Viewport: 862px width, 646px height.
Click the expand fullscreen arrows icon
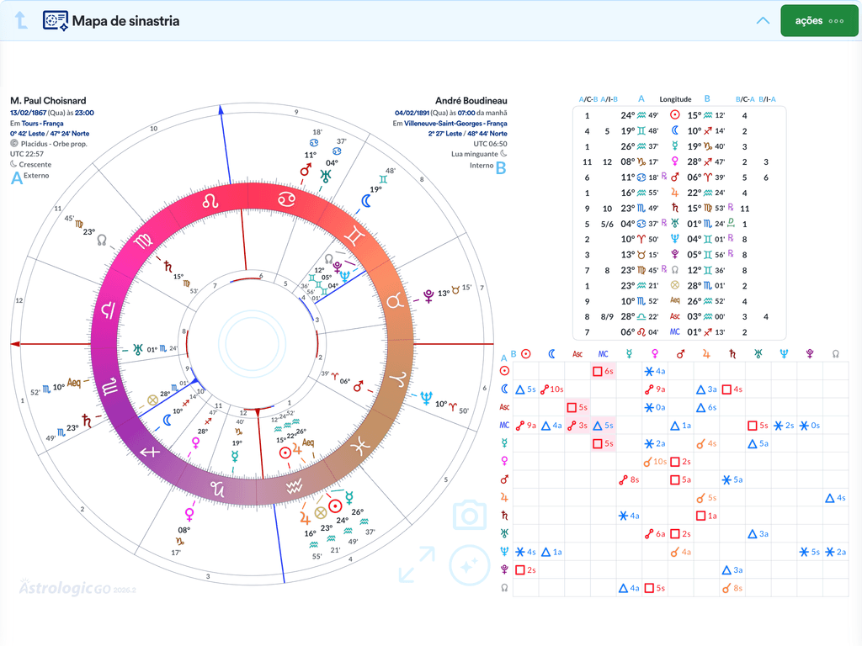[417, 564]
